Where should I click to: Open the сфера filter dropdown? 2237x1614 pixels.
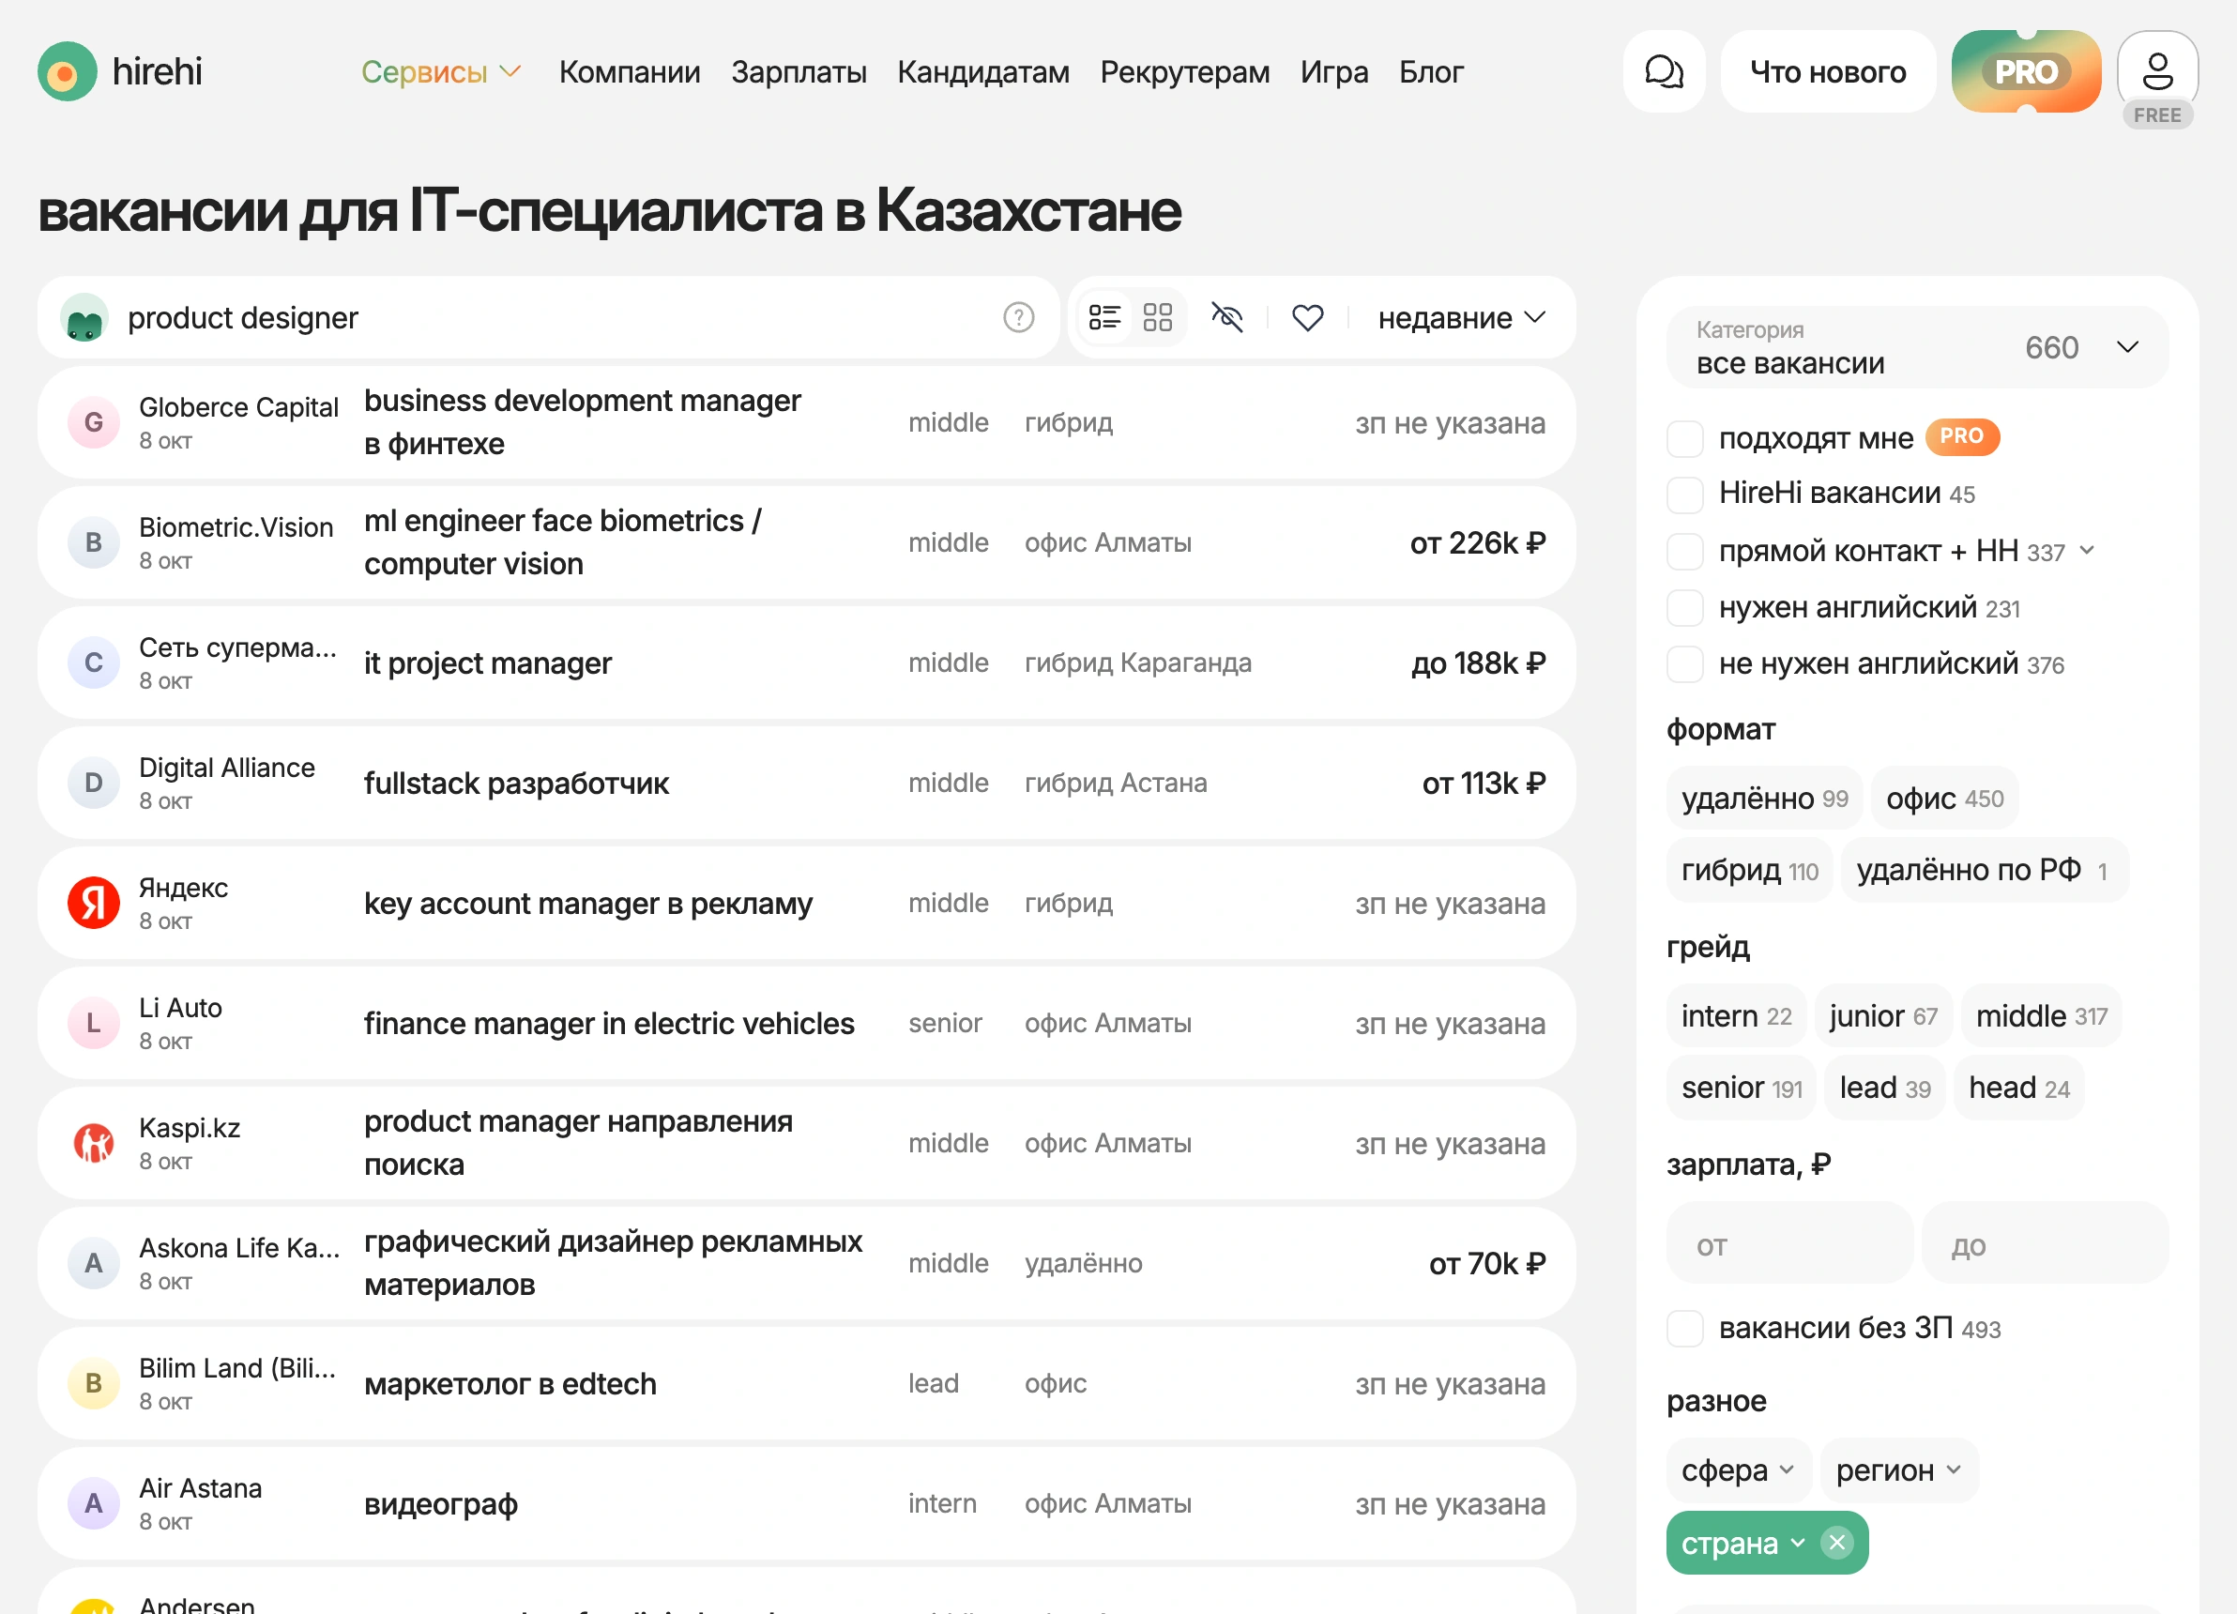coord(1738,1470)
